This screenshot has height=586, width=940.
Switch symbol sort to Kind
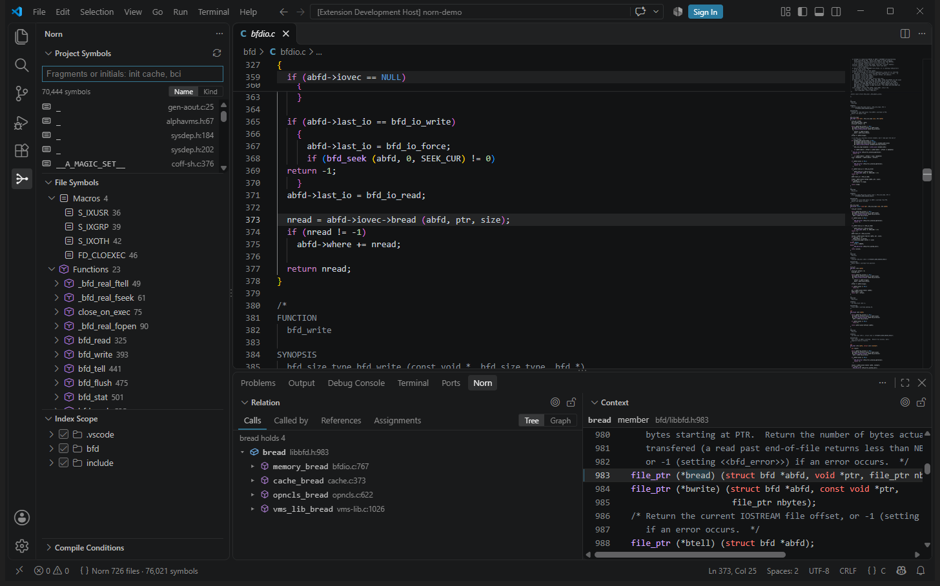(x=210, y=92)
